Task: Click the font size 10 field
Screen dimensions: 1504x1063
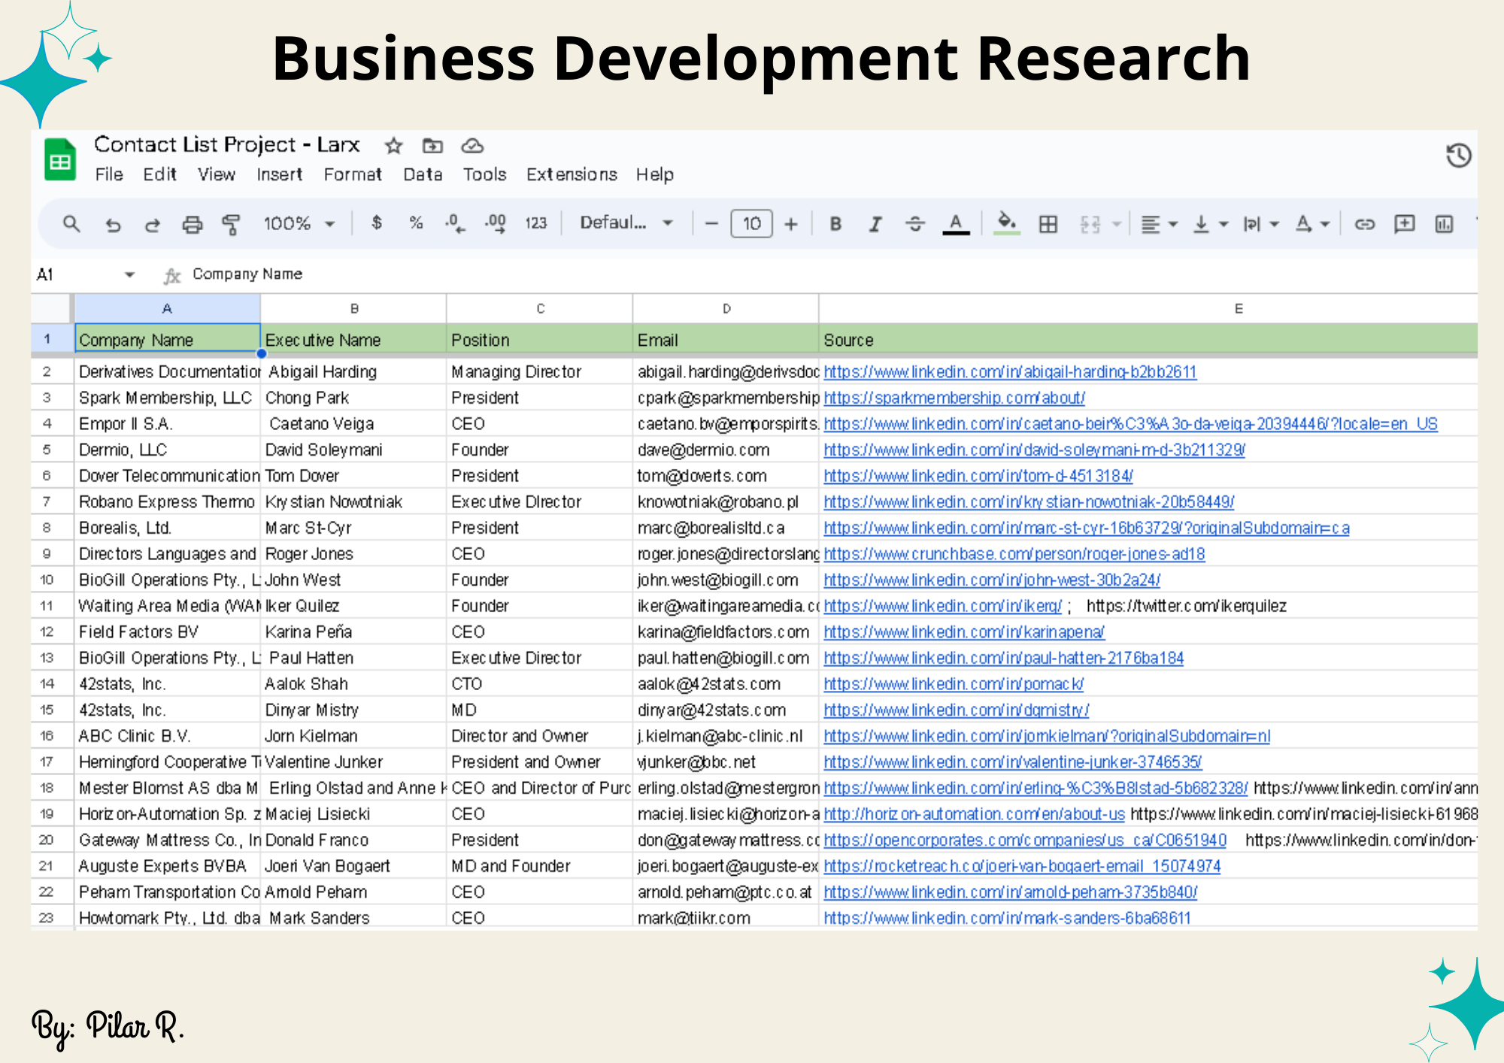Action: 751,224
